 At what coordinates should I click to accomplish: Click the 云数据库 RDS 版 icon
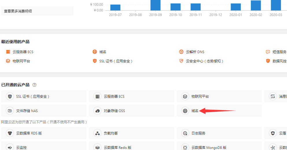point(10,133)
